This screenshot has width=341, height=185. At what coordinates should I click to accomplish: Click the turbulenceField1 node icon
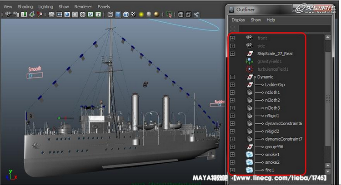249,69
